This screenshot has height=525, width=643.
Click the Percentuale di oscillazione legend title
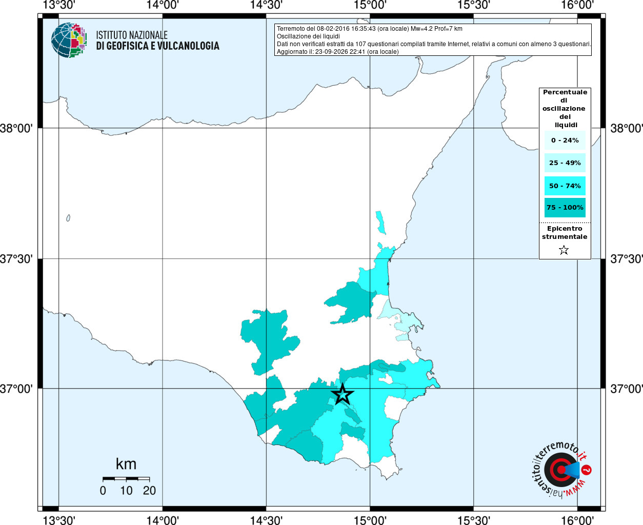point(565,109)
